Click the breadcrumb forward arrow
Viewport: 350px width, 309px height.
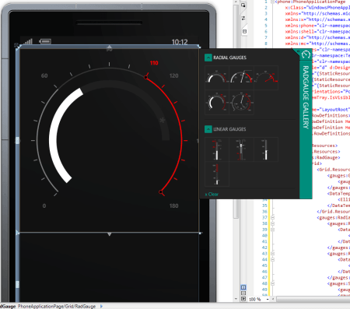[101, 307]
